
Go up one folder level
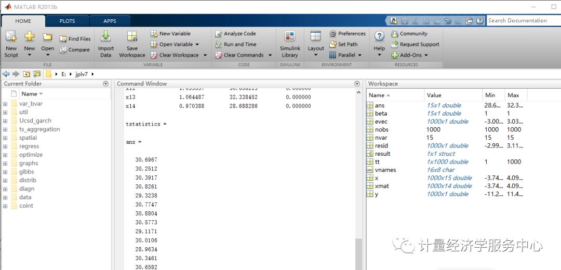[26, 74]
